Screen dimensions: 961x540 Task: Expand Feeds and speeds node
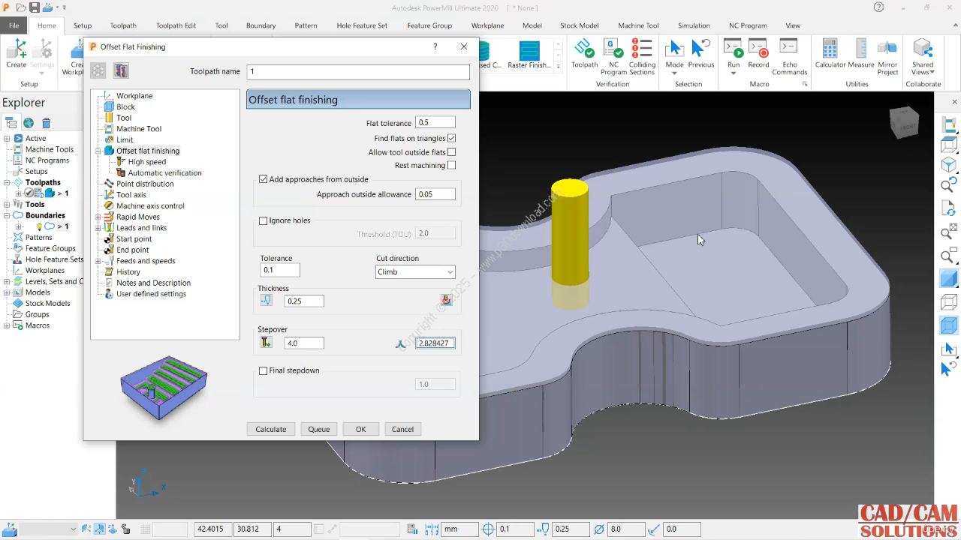[98, 261]
